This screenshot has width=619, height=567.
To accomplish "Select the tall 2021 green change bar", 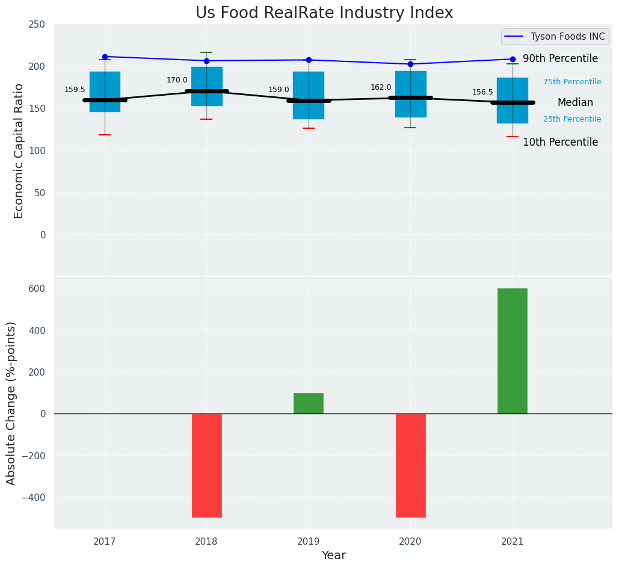I will pyautogui.click(x=513, y=350).
